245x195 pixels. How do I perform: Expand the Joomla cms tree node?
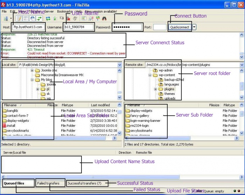coord(32,70)
